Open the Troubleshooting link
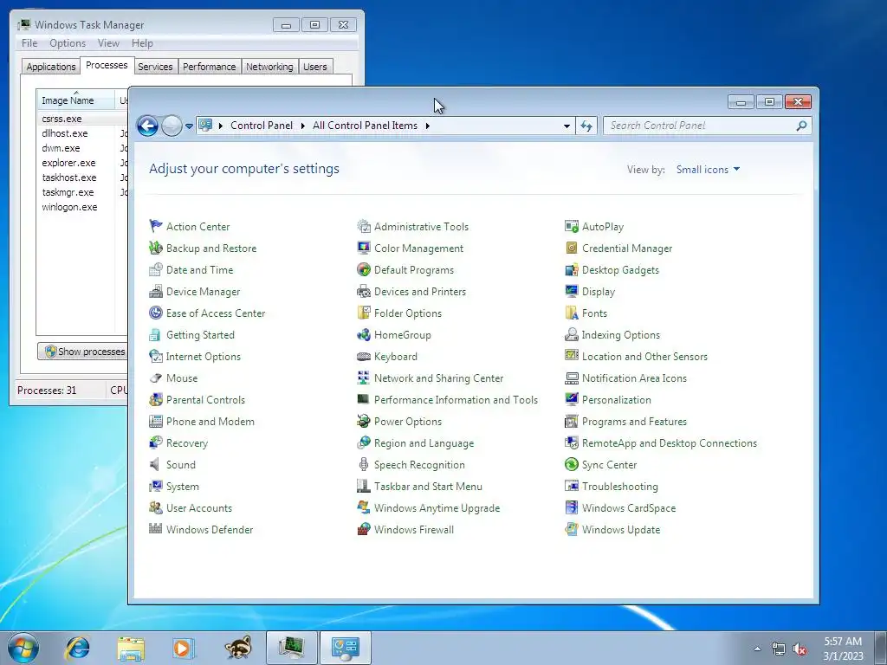 [x=620, y=487]
